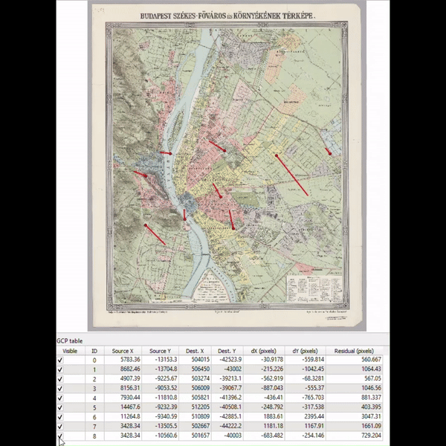Select Source X cell 7930.44
This screenshot has height=446, width=446.
pos(130,398)
